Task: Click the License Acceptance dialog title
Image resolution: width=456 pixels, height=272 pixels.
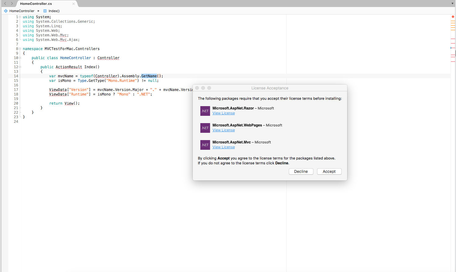Action: pos(270,88)
